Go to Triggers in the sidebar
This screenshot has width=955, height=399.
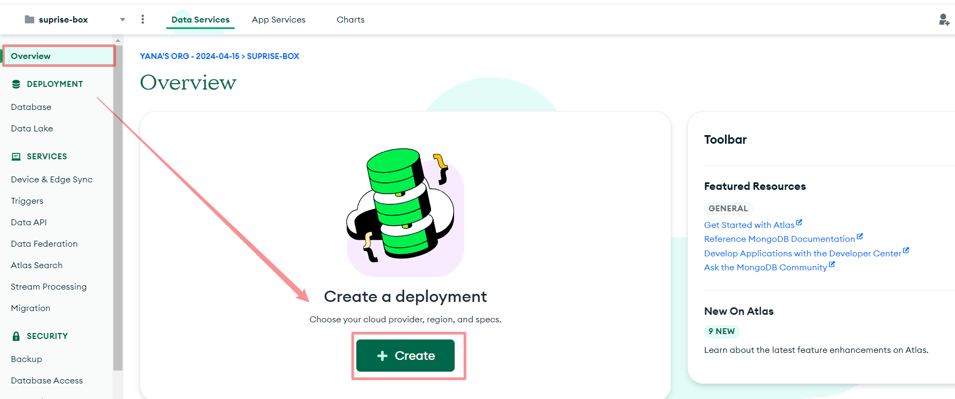coord(27,201)
